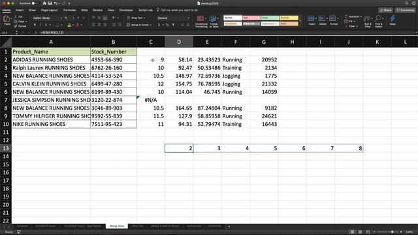
Task: Switch to the Merge Data sheet tab
Action: [x=117, y=226]
